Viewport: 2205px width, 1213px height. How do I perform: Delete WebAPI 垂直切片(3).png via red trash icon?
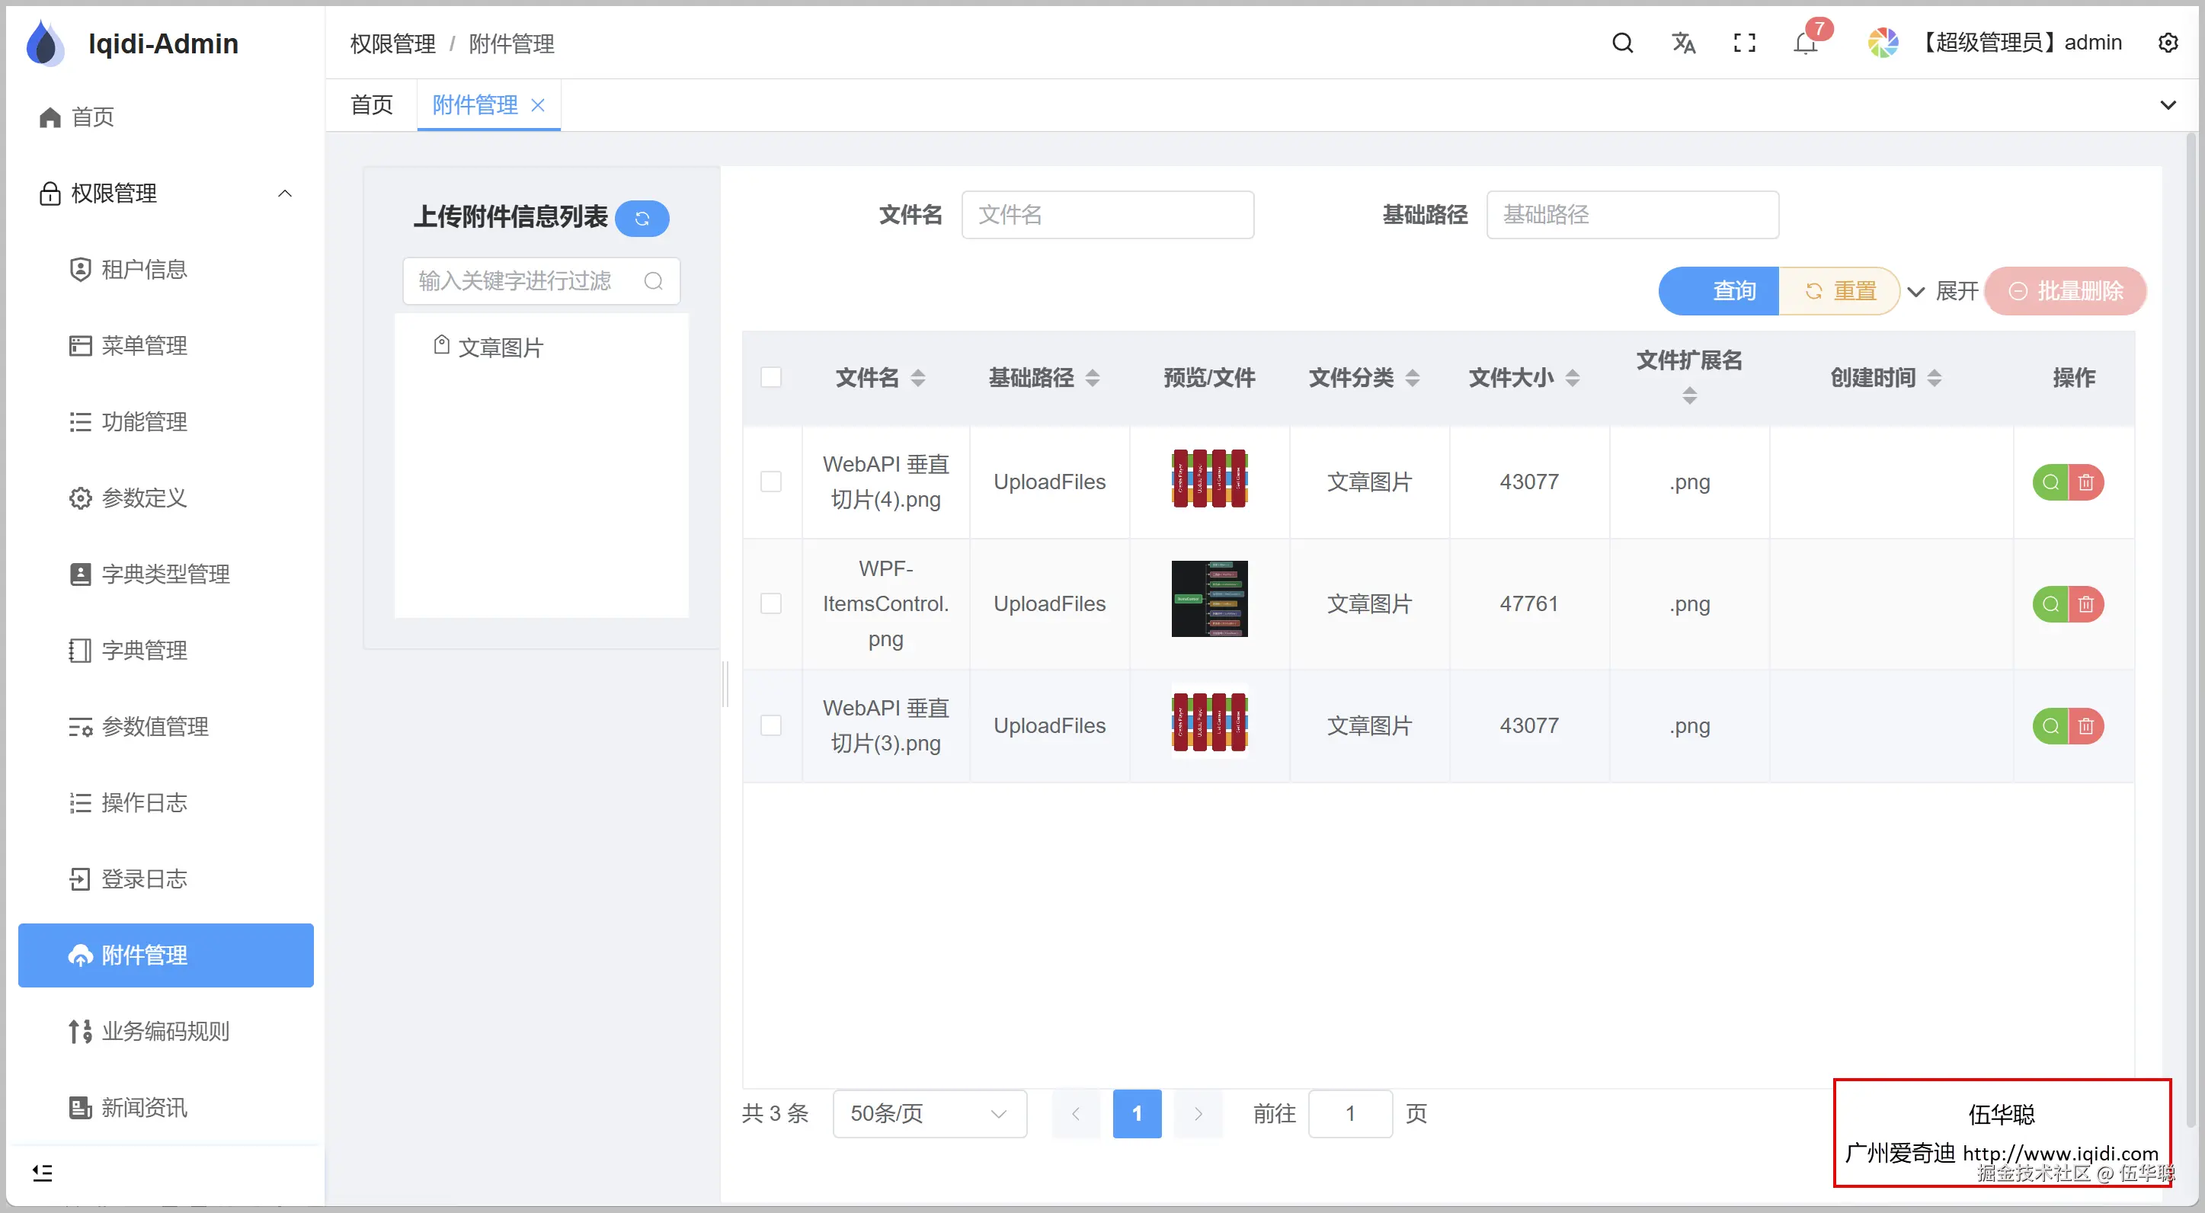2086,726
